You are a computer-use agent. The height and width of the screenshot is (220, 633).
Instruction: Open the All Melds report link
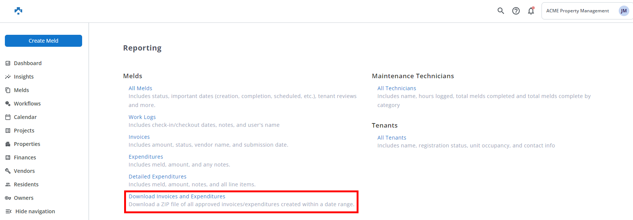140,88
